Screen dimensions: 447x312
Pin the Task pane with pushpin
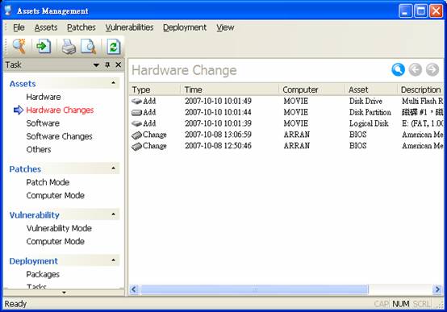(x=107, y=65)
